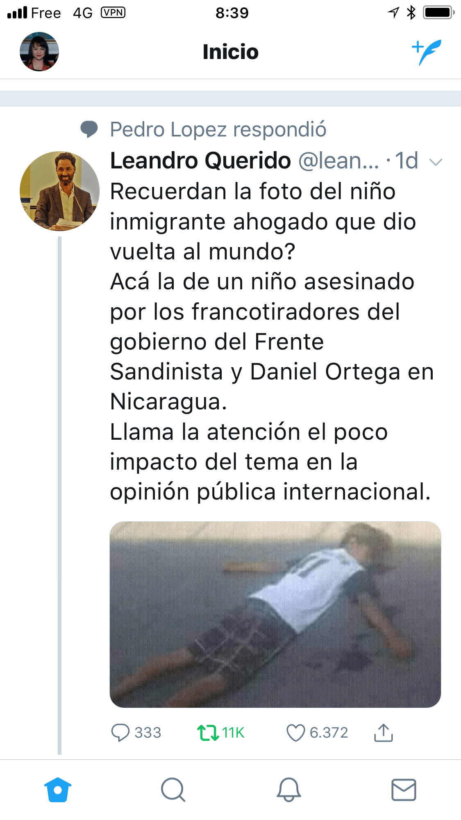The image size is (461, 820).
Task: Tap the 1d timestamp of tweet
Action: (406, 160)
